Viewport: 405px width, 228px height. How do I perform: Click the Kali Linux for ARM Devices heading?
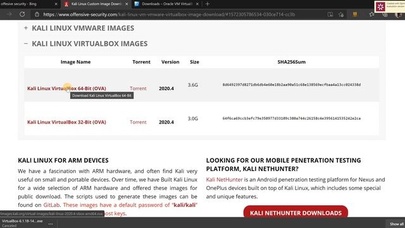click(x=63, y=160)
